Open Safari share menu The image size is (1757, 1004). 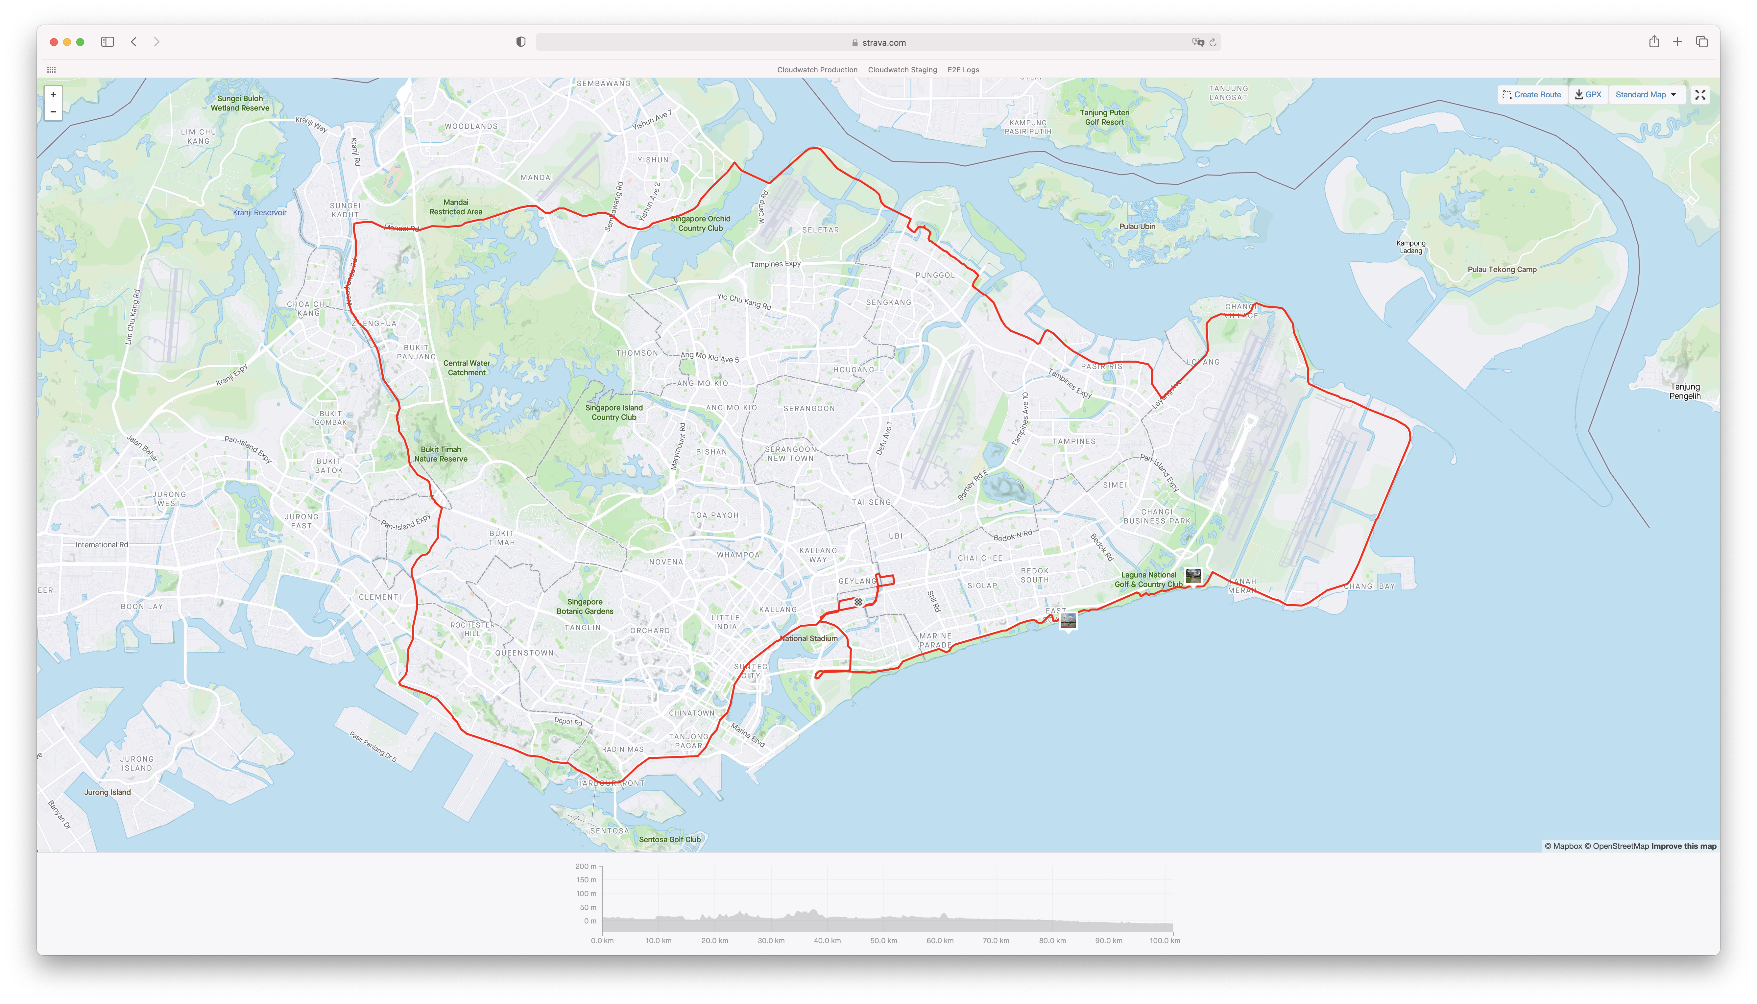click(x=1653, y=42)
